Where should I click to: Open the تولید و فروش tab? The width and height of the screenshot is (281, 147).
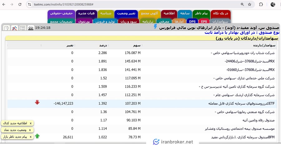pyautogui.click(x=105, y=21)
